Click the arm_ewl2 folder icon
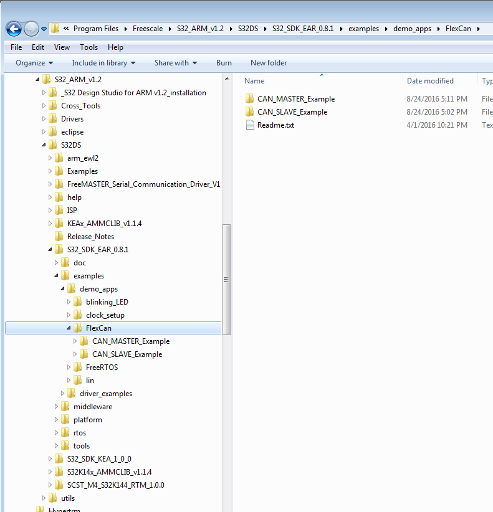The width and height of the screenshot is (493, 512). click(x=59, y=158)
